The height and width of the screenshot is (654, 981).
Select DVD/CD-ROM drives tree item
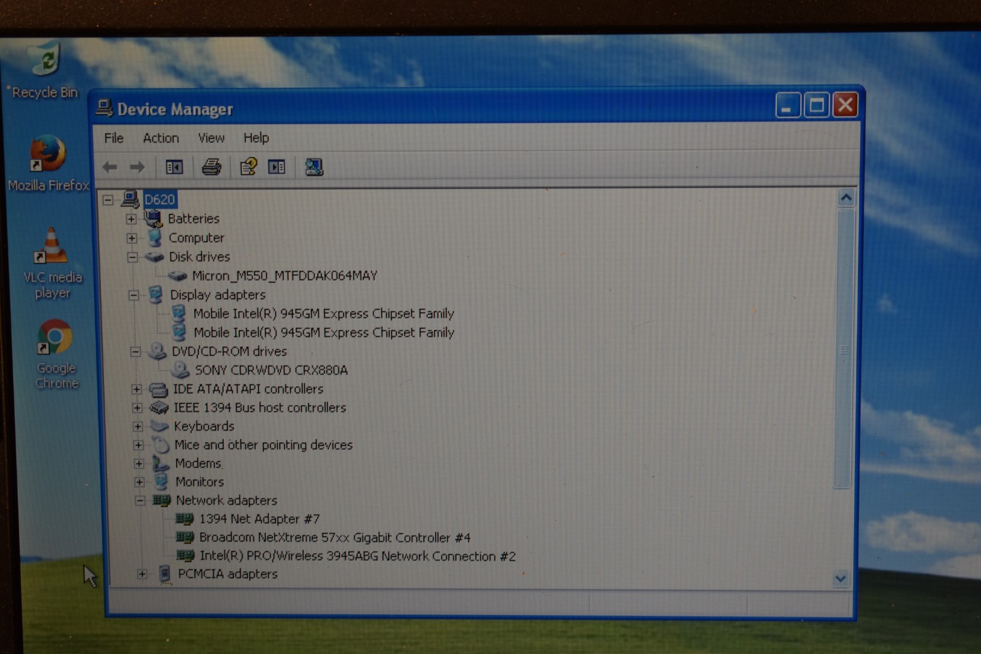[x=229, y=351]
